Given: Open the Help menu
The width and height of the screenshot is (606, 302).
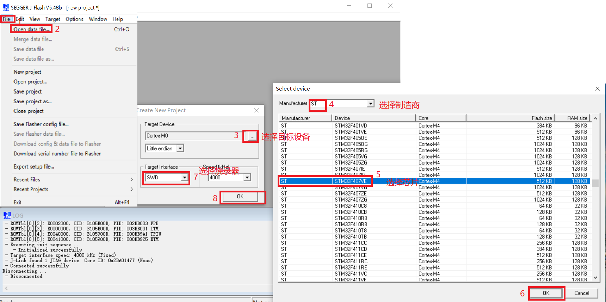Looking at the screenshot, I should click(118, 19).
